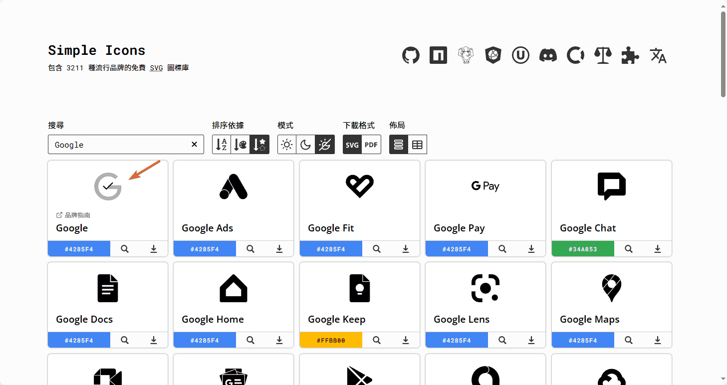Image resolution: width=727 pixels, height=385 pixels.
Task: Sort icons by color palette
Action: pyautogui.click(x=241, y=145)
